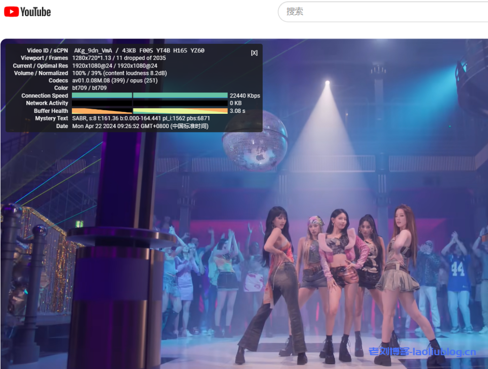This screenshot has width=488, height=369.
Task: Click the Video ID value AKg_9dn_VmA
Action: [x=93, y=50]
